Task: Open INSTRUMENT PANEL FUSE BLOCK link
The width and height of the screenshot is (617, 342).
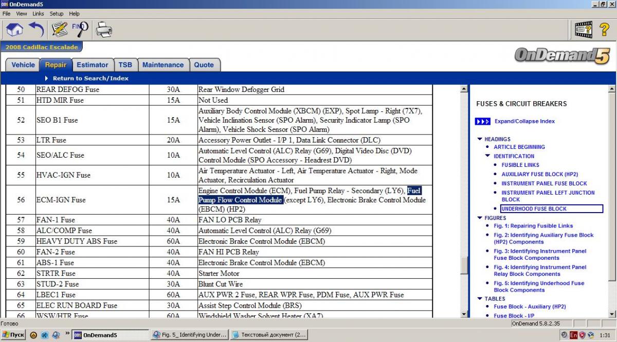Action: click(x=544, y=183)
